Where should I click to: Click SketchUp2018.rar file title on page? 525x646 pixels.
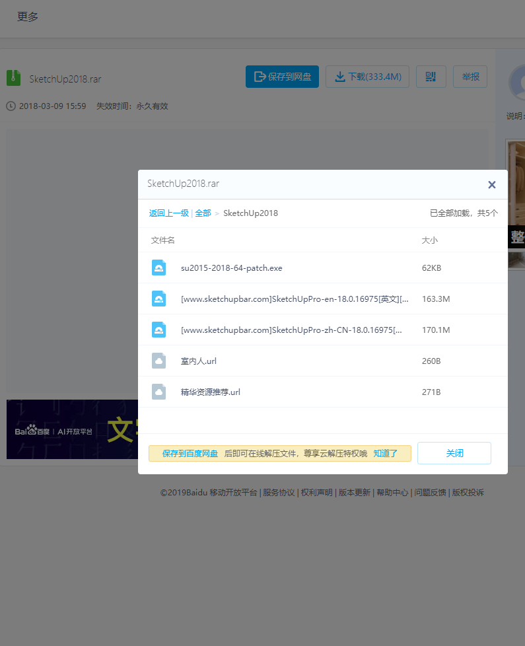click(x=65, y=79)
